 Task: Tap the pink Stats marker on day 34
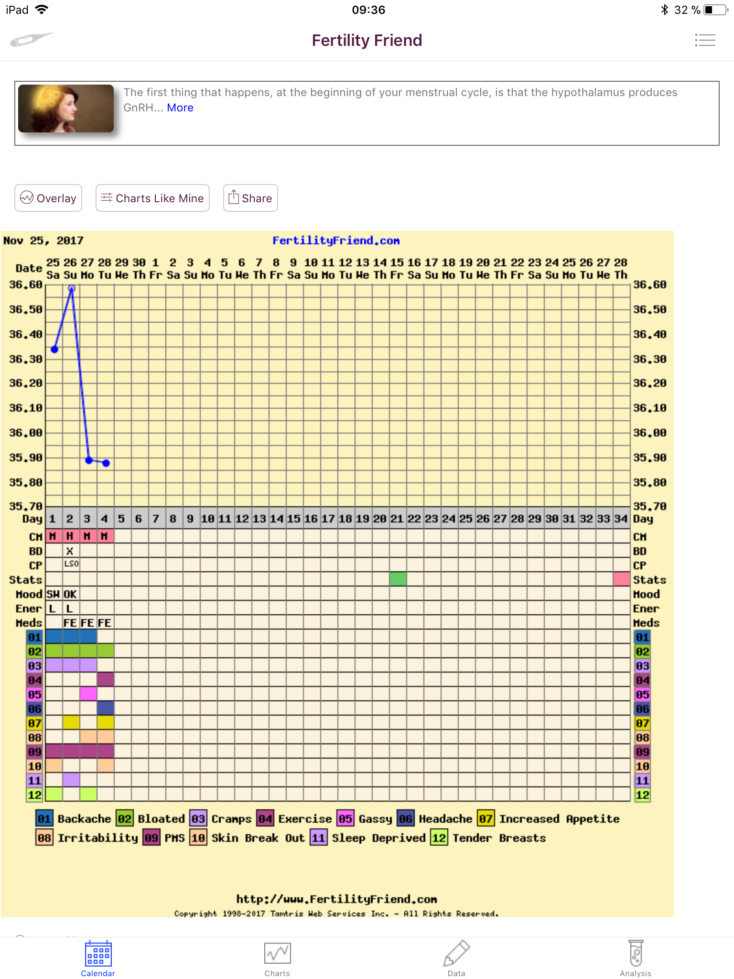point(621,579)
